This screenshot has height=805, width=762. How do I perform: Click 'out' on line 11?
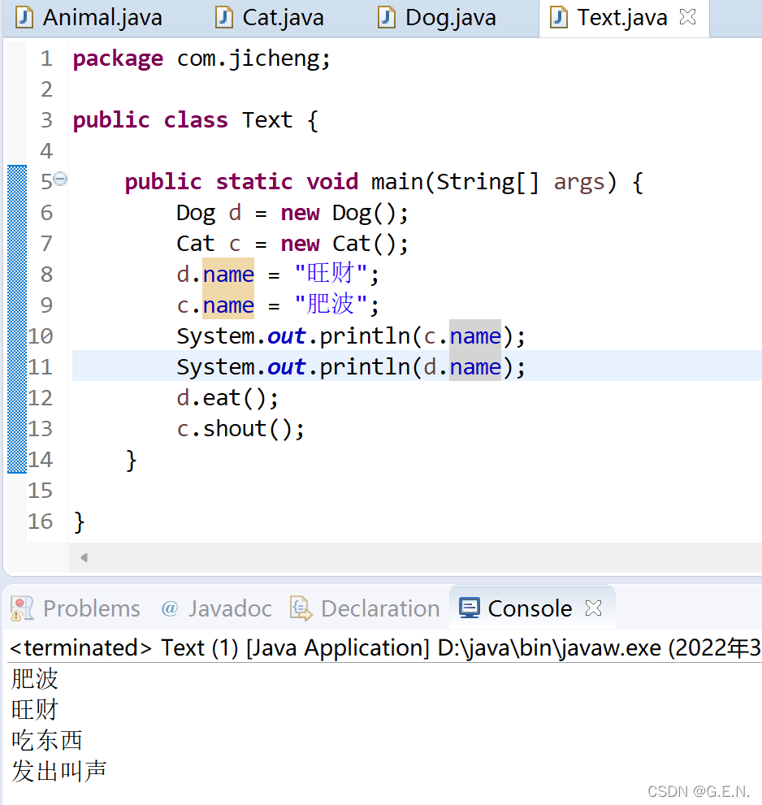point(287,368)
